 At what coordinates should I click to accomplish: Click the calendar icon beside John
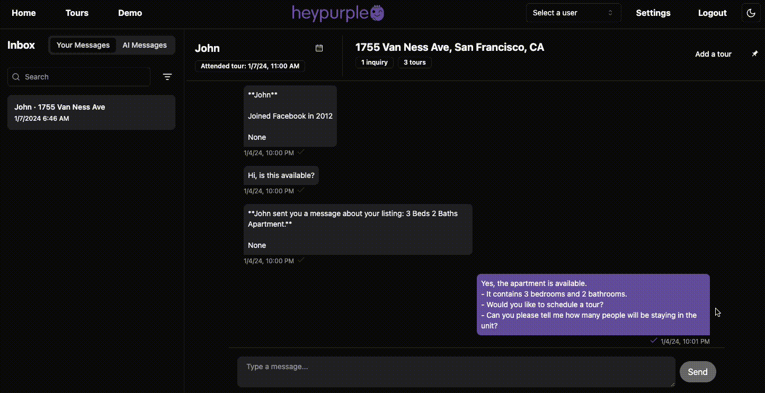coord(319,48)
